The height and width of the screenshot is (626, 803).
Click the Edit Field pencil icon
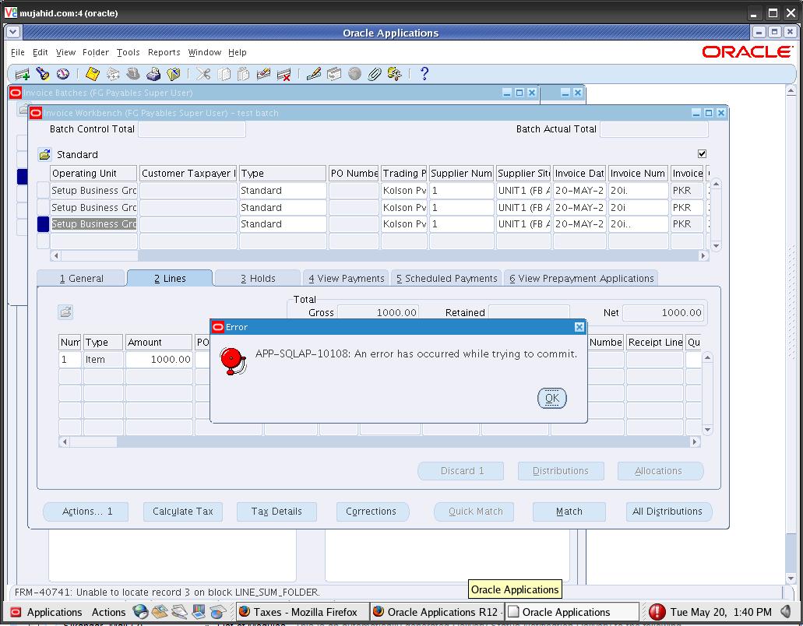pos(314,74)
